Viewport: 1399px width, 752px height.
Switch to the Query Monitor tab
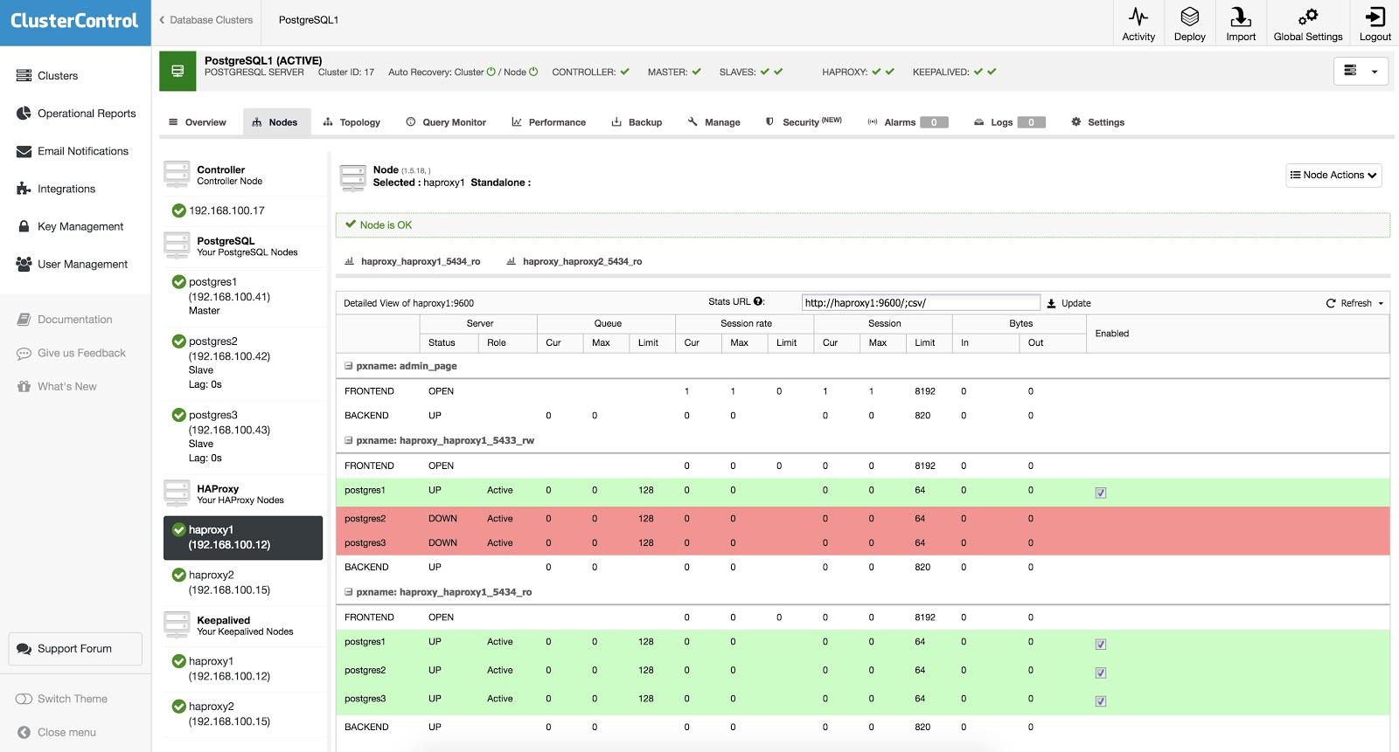(446, 122)
